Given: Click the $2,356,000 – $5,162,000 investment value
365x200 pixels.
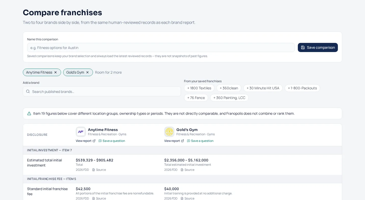Looking at the screenshot, I should [186, 160].
